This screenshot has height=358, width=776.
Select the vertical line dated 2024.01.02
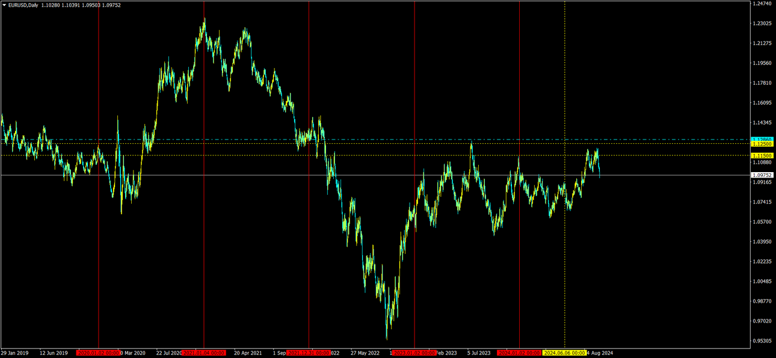click(519, 174)
